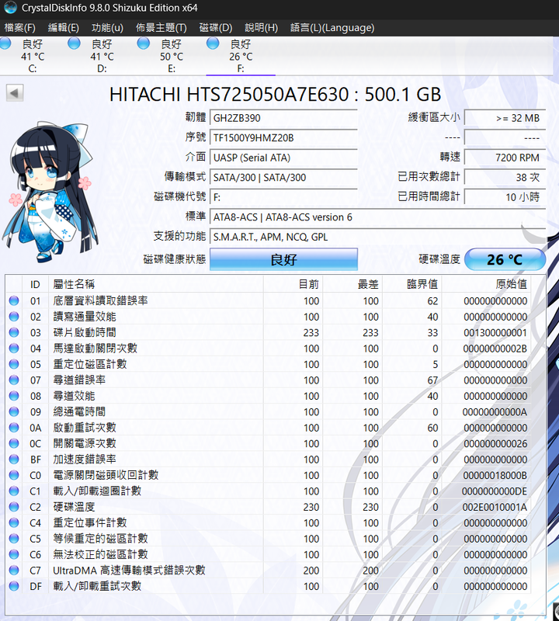Click the rotation rate field 7200 RPM
The width and height of the screenshot is (559, 621).
click(505, 158)
